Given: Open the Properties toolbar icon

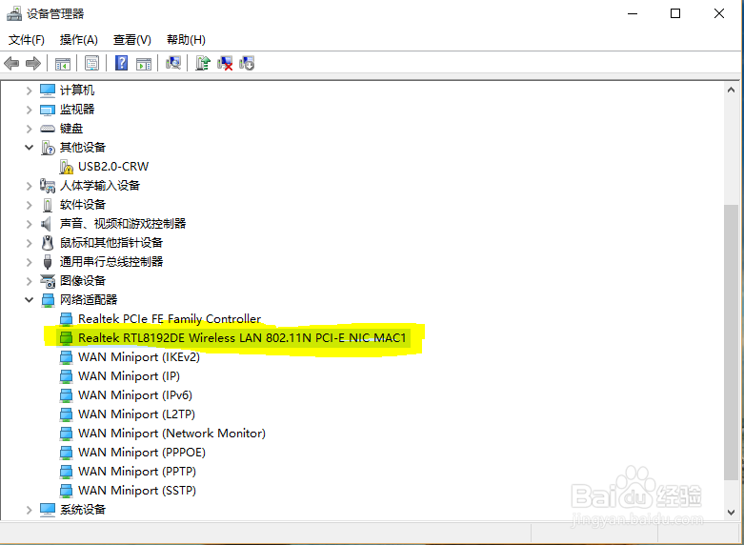Looking at the screenshot, I should point(92,63).
